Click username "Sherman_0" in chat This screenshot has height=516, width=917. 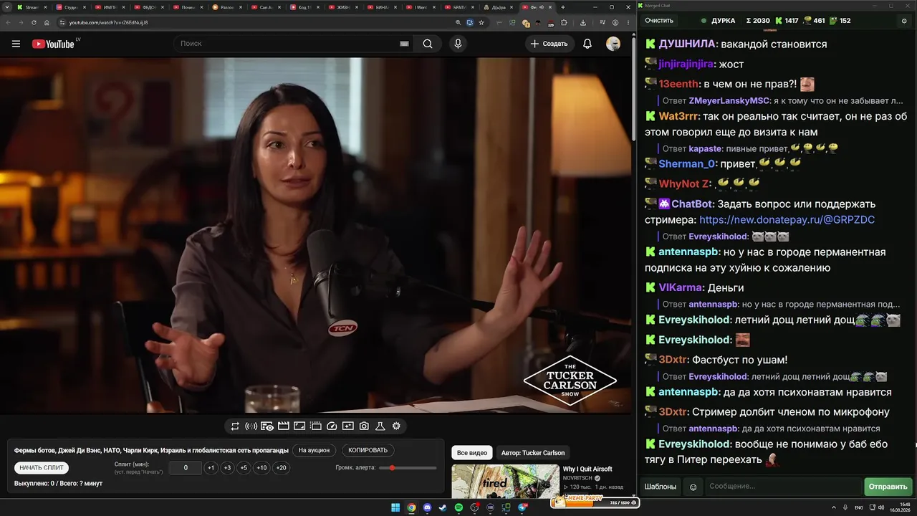(x=687, y=164)
